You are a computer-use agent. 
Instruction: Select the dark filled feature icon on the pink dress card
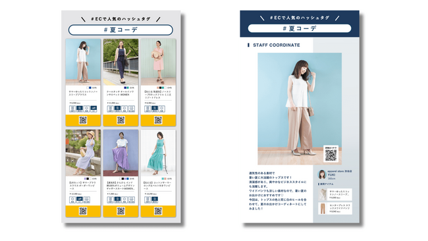tap(155, 109)
